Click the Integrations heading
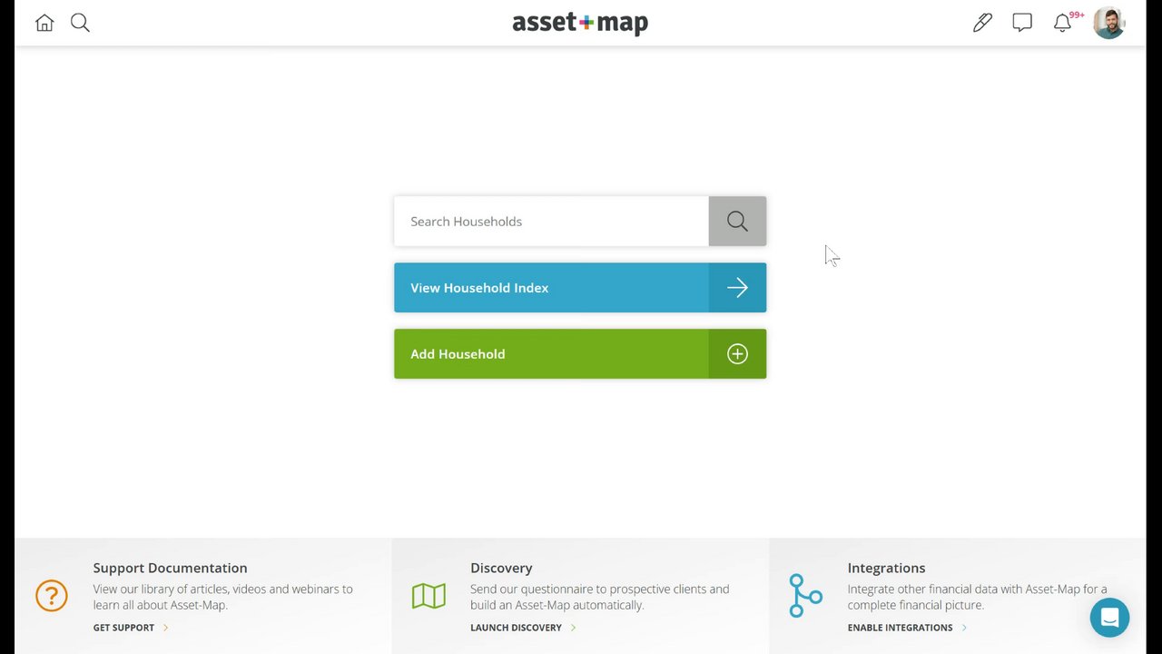This screenshot has height=654, width=1162. click(886, 568)
